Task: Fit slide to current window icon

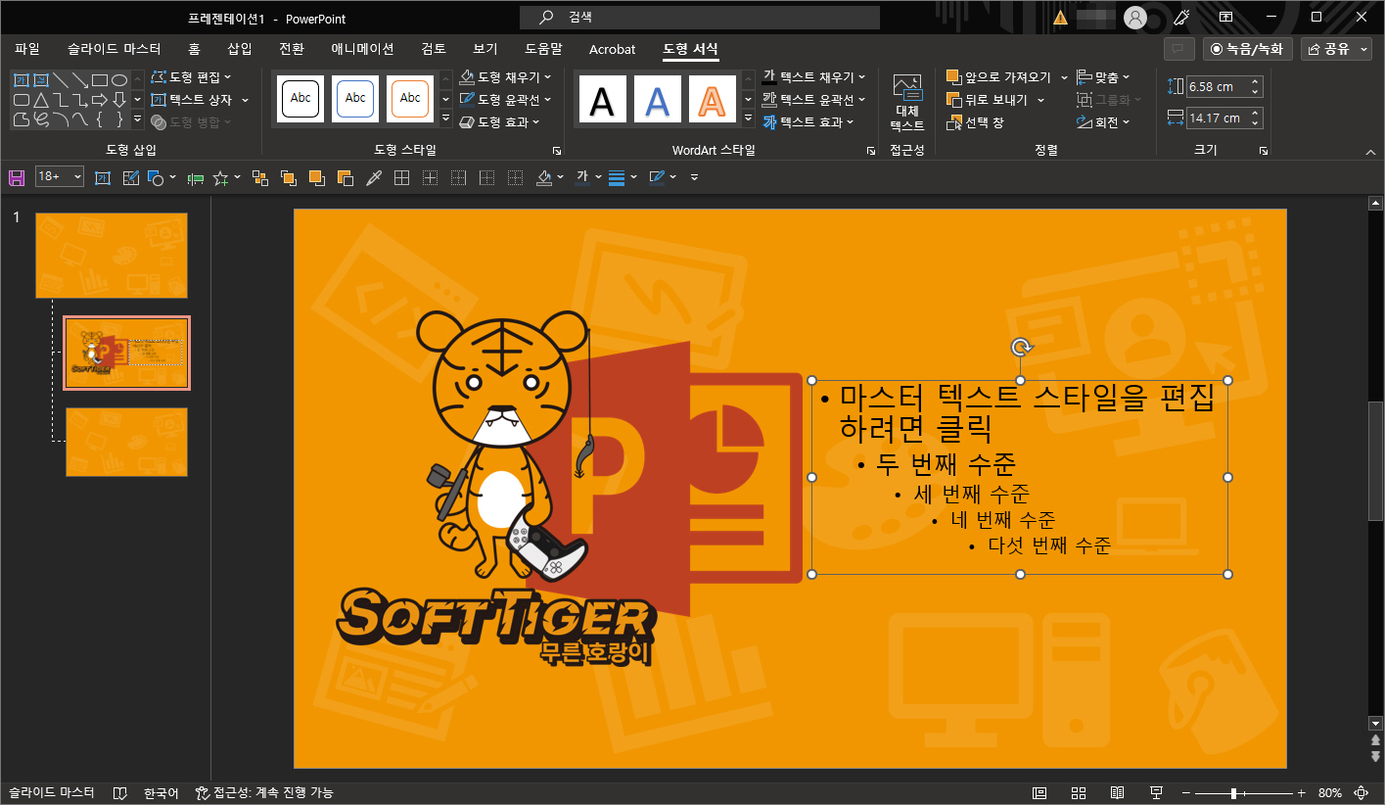Action: pos(1361,792)
